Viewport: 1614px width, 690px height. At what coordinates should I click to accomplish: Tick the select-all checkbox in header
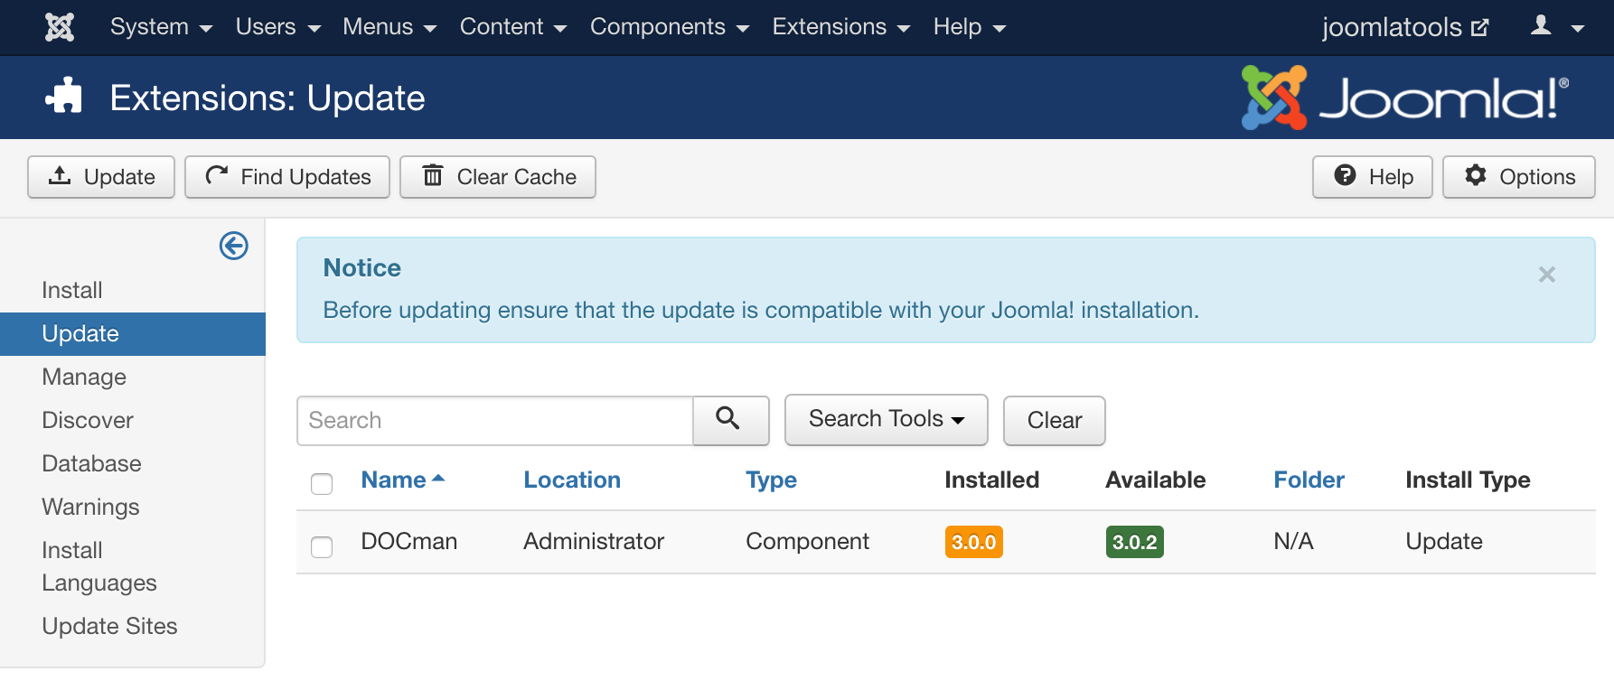point(322,484)
